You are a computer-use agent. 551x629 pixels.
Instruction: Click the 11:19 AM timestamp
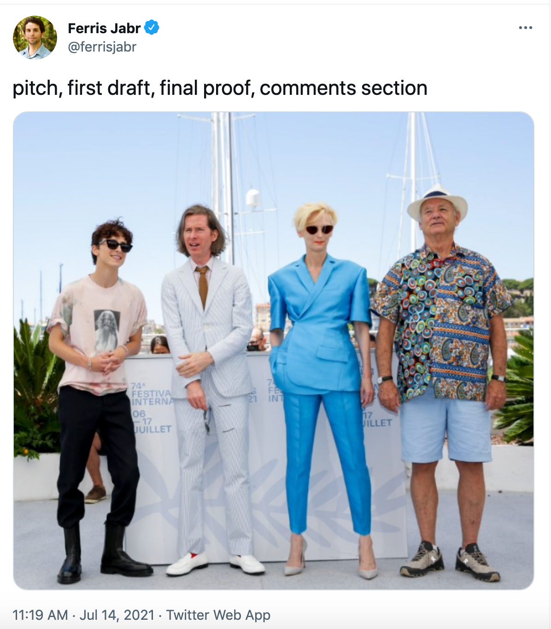pyautogui.click(x=40, y=615)
